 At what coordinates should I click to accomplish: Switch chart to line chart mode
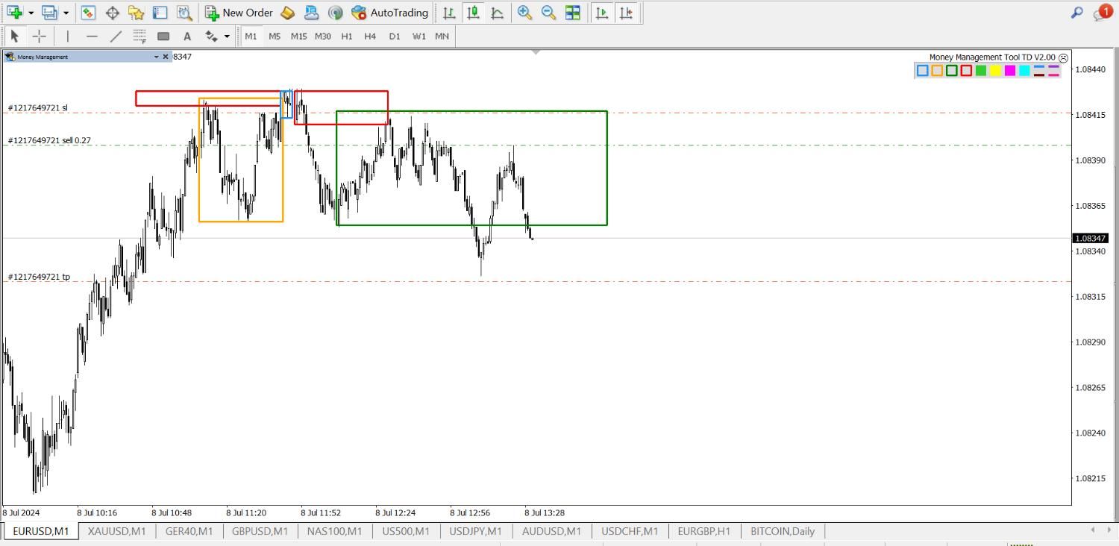tap(497, 13)
